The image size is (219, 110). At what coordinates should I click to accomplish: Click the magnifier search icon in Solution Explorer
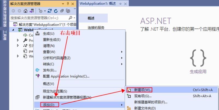[x=71, y=18]
